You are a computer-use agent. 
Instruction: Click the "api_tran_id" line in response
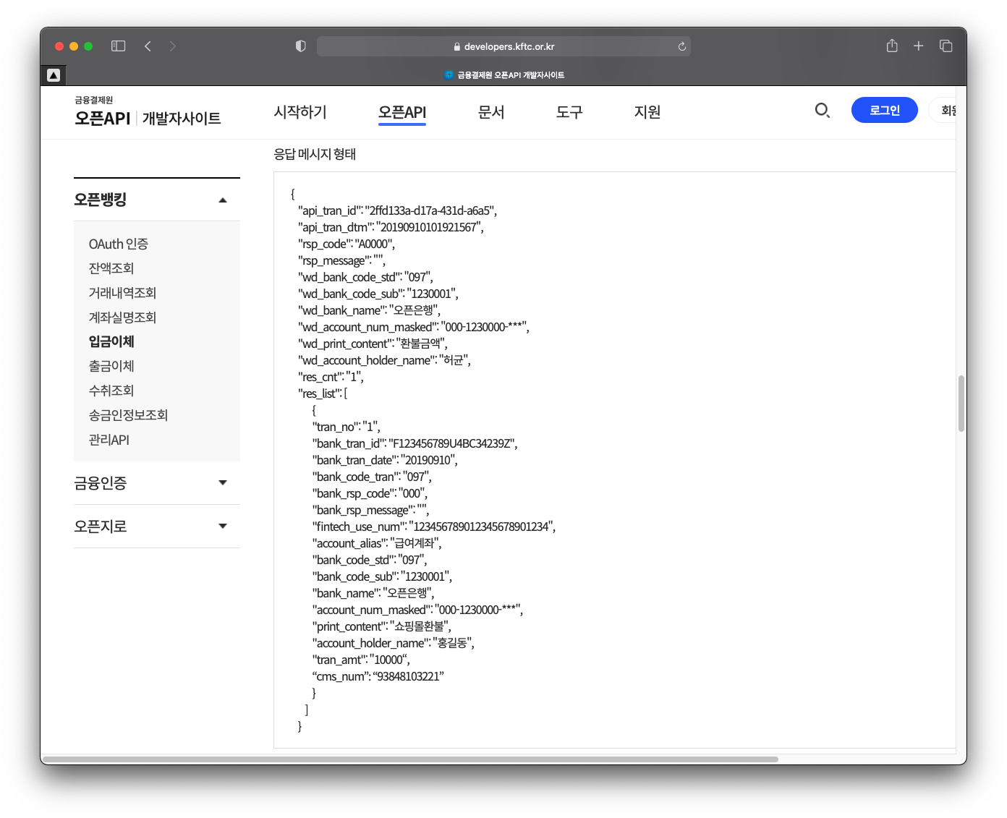(397, 210)
